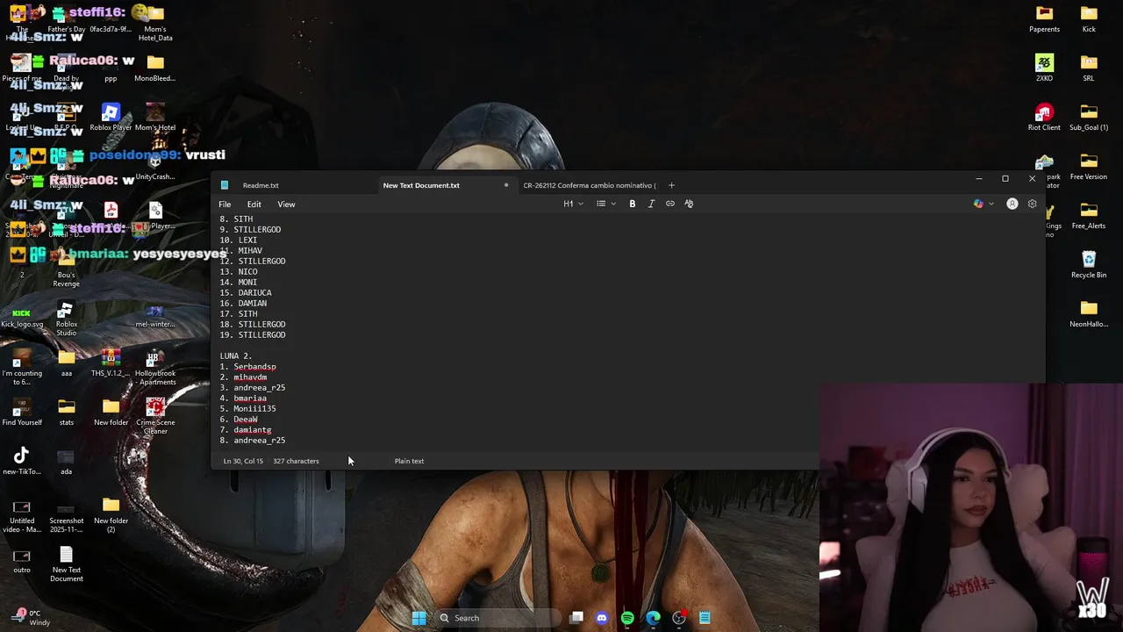Select the new-TikTo... desktop icon

[x=22, y=461]
